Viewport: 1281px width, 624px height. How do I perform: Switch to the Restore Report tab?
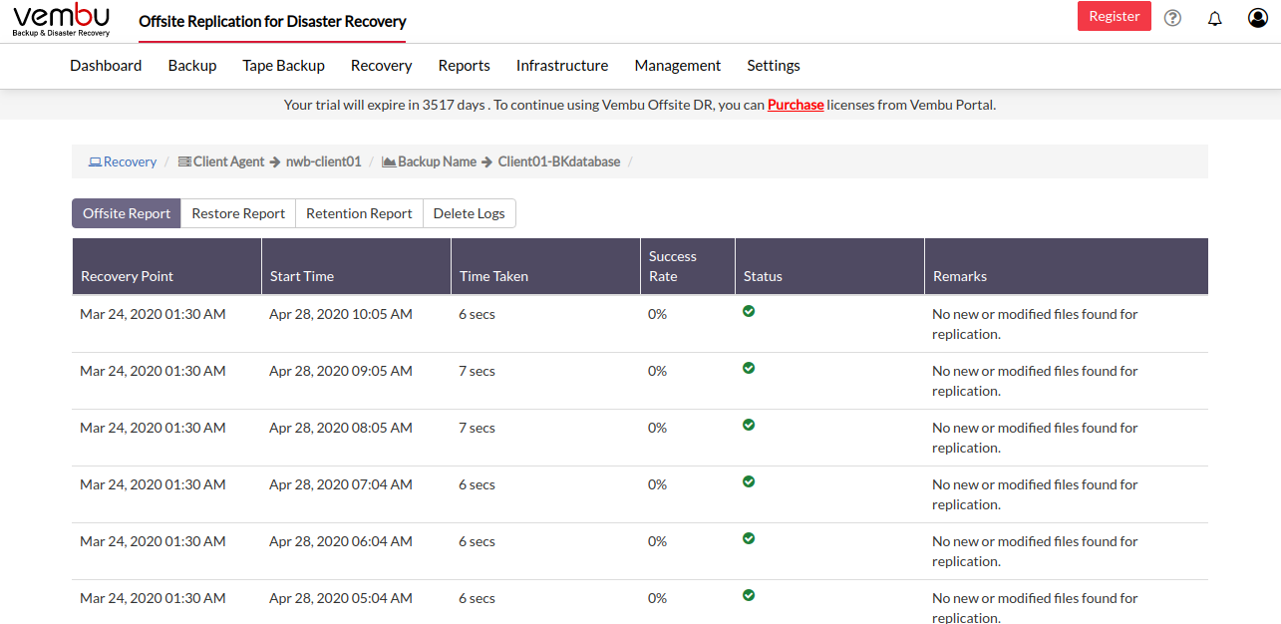(238, 213)
